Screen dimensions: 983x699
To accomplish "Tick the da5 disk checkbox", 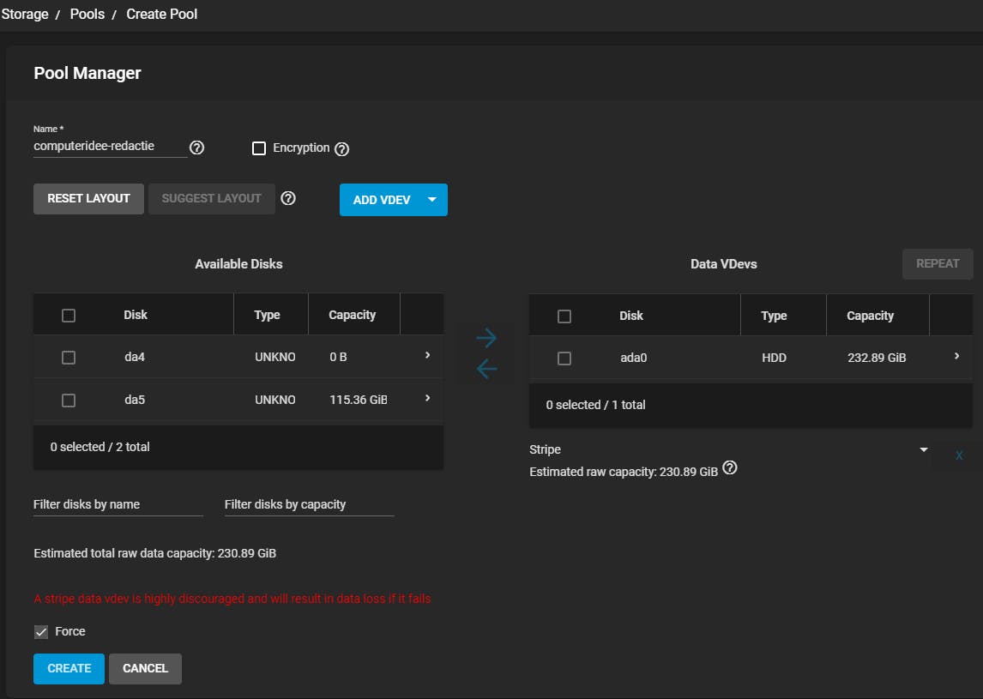I will pos(69,400).
